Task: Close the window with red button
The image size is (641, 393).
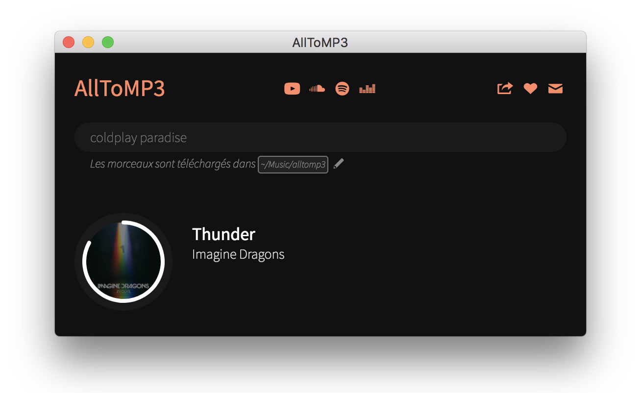Action: [x=69, y=42]
